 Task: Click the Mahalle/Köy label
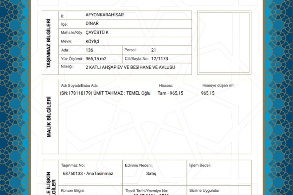coord(72,32)
